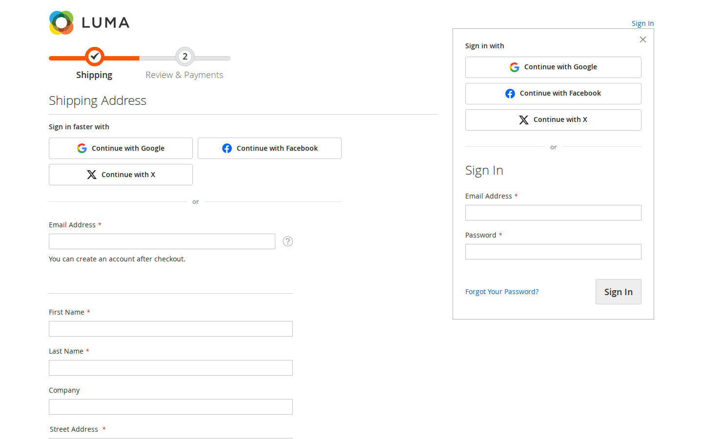Continue with X in sign-in popup
This screenshot has height=439, width=703.
point(553,120)
